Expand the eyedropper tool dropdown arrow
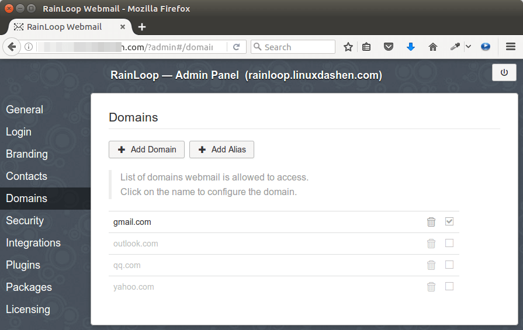 click(468, 47)
